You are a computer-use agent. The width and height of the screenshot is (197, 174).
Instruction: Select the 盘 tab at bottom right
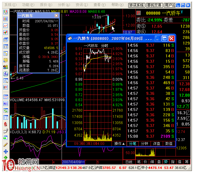pos(159,162)
